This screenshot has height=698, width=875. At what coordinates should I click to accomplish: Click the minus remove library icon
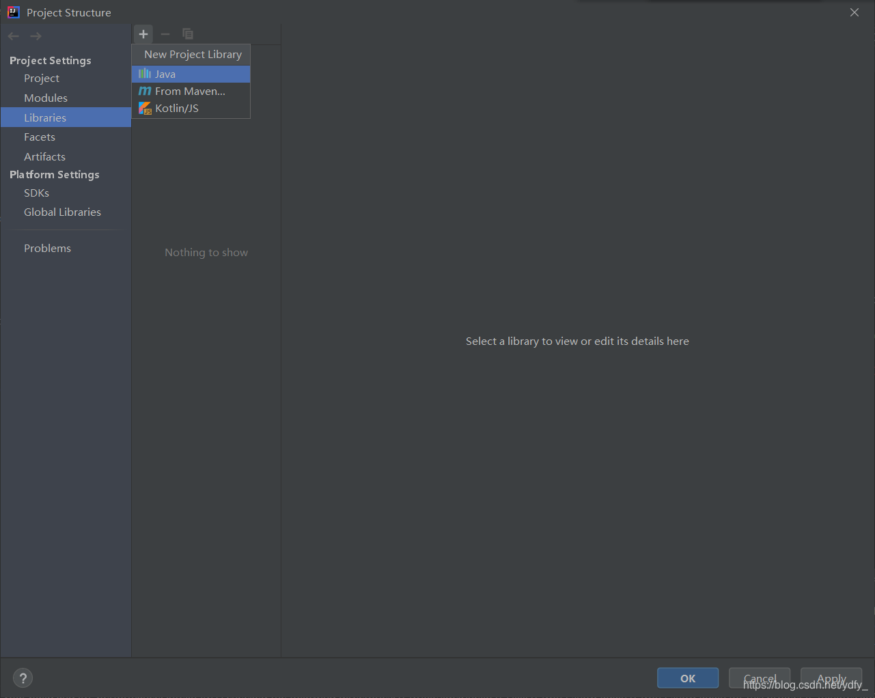tap(165, 34)
